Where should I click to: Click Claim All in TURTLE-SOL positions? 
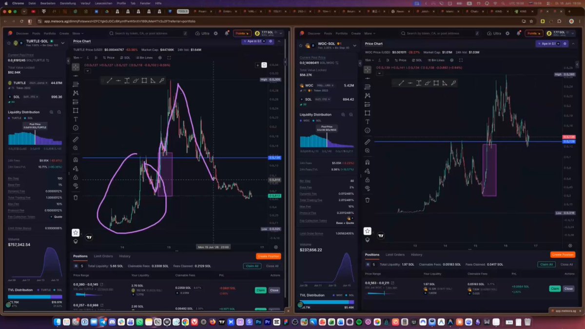(x=252, y=266)
